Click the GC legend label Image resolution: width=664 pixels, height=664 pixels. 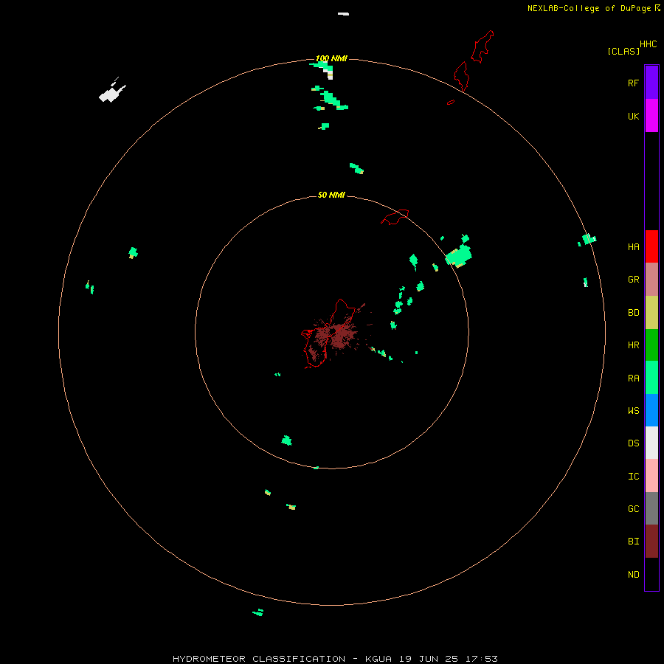click(x=633, y=509)
